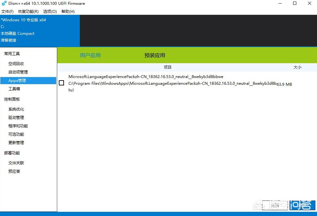Image resolution: width=317 pixels, height=216 pixels.
Task: Open 驱动管理 in the sidebar
Action: click(16, 117)
